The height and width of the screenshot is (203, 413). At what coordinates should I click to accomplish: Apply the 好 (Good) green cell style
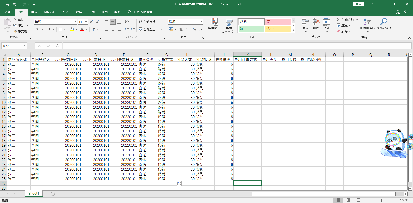[x=251, y=29]
